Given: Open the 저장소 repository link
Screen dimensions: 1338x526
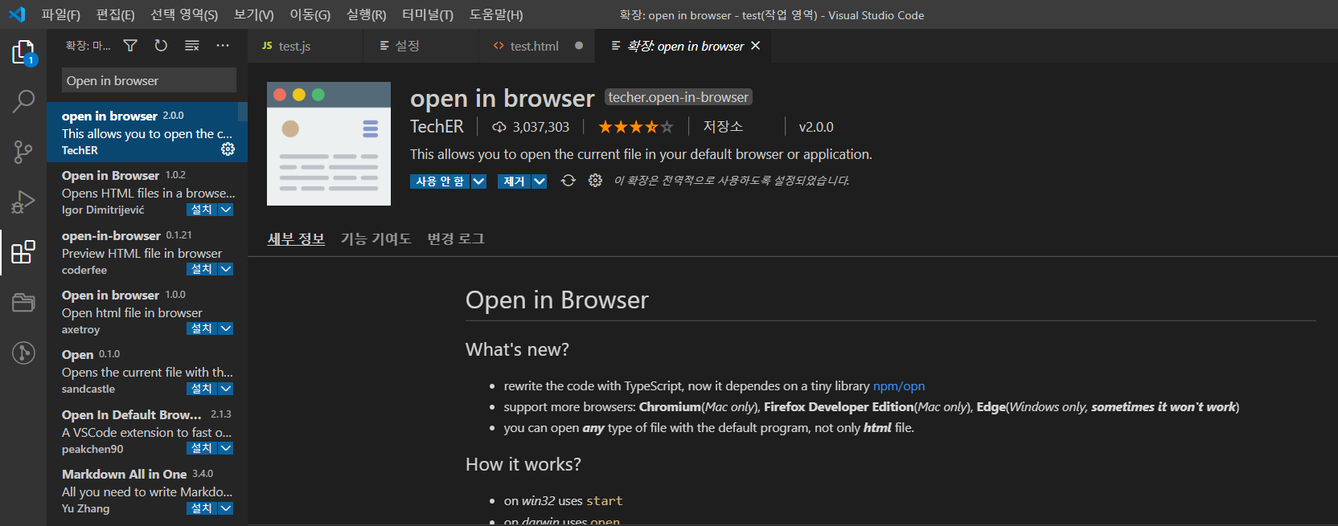Looking at the screenshot, I should [x=723, y=127].
